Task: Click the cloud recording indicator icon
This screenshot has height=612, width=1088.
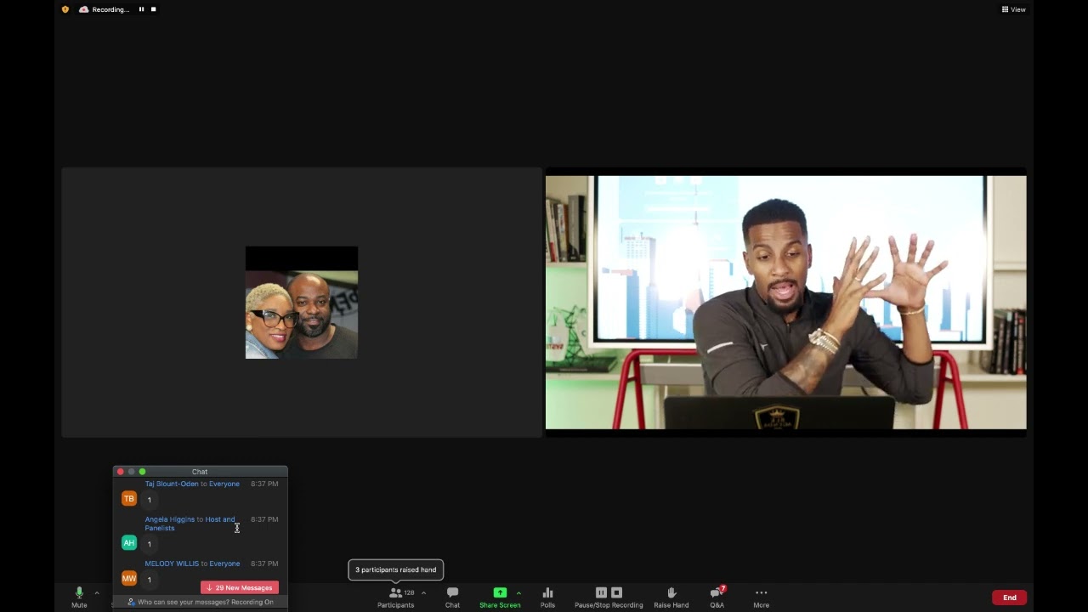Action: click(x=83, y=9)
